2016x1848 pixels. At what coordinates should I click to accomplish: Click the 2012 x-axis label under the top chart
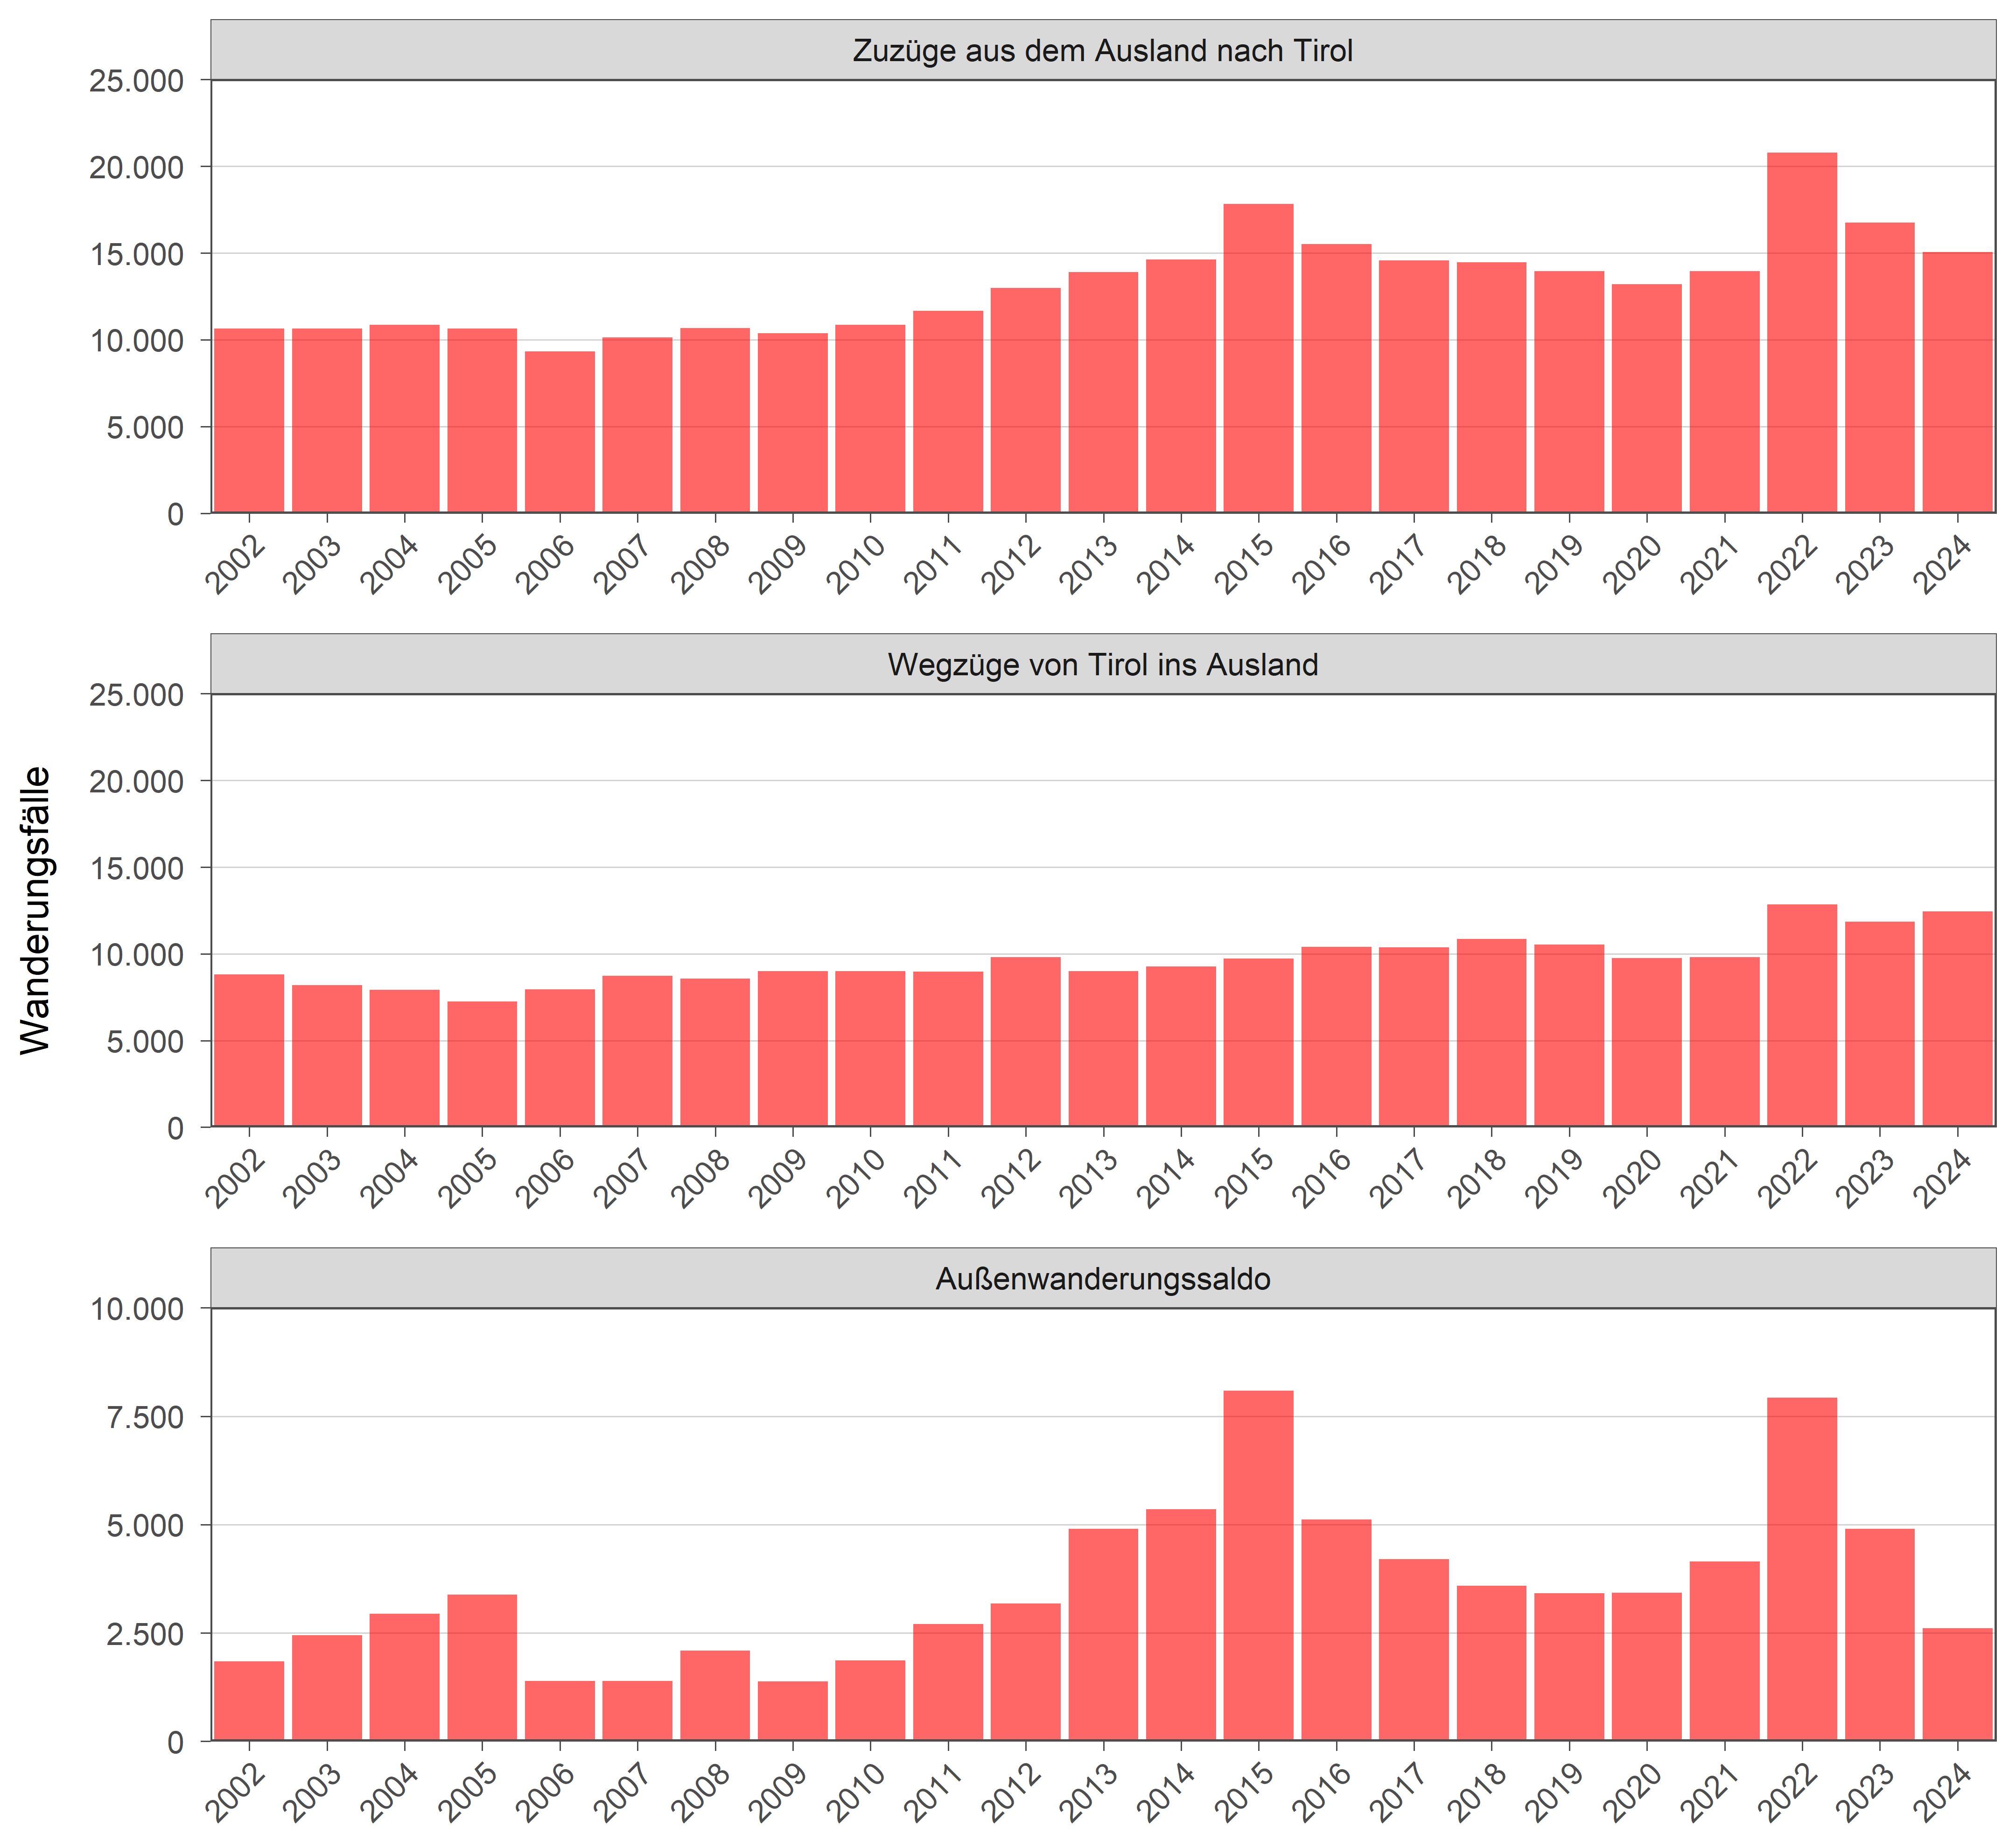pyautogui.click(x=1011, y=565)
